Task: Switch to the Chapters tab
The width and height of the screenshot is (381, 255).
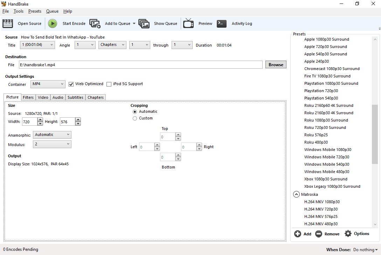Action: [96, 97]
